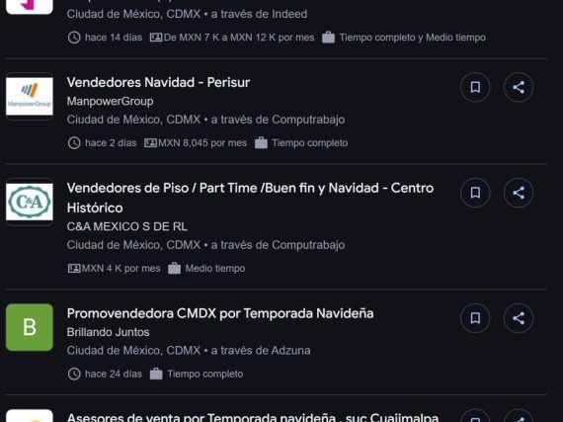Click the briefcase icon beside Medio tiempo
Viewport: 563px width, 422px height.
[x=174, y=268]
